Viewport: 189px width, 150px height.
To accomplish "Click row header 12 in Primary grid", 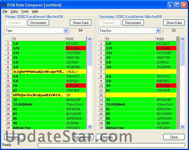I will click(8, 95).
